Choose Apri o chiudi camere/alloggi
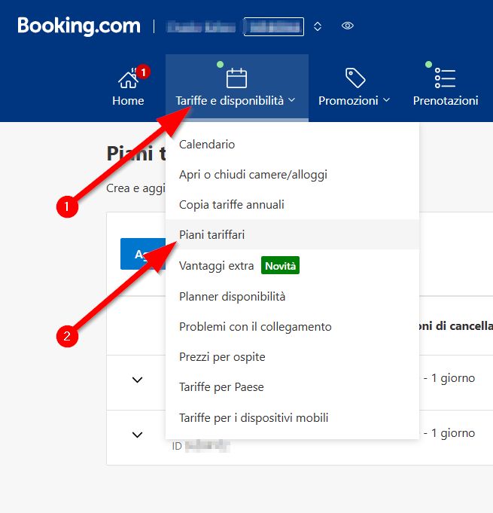Image resolution: width=493 pixels, height=513 pixels. click(292, 174)
